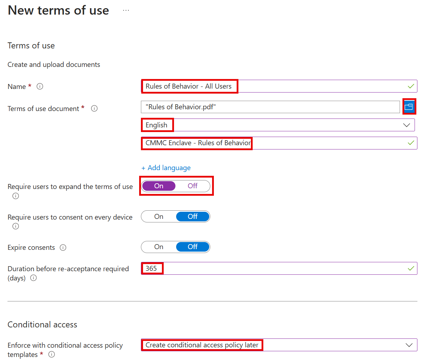Click the 365 days duration field
The width and height of the screenshot is (432, 363).
click(152, 268)
